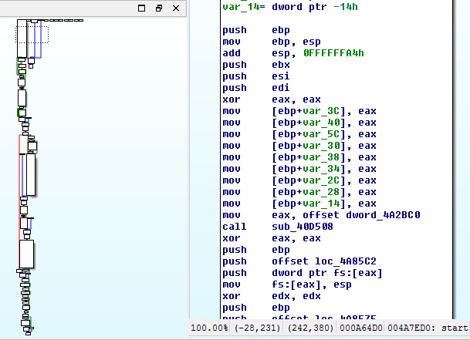Image resolution: width=470 pixels, height=340 pixels.
Task: Click the 000A64D0 file offset status
Action: coord(361,328)
